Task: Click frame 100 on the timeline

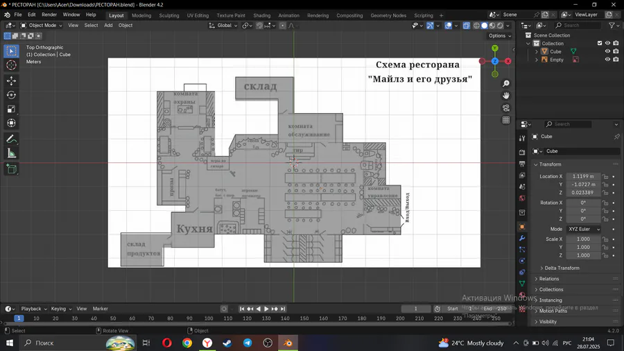Action: [209, 318]
